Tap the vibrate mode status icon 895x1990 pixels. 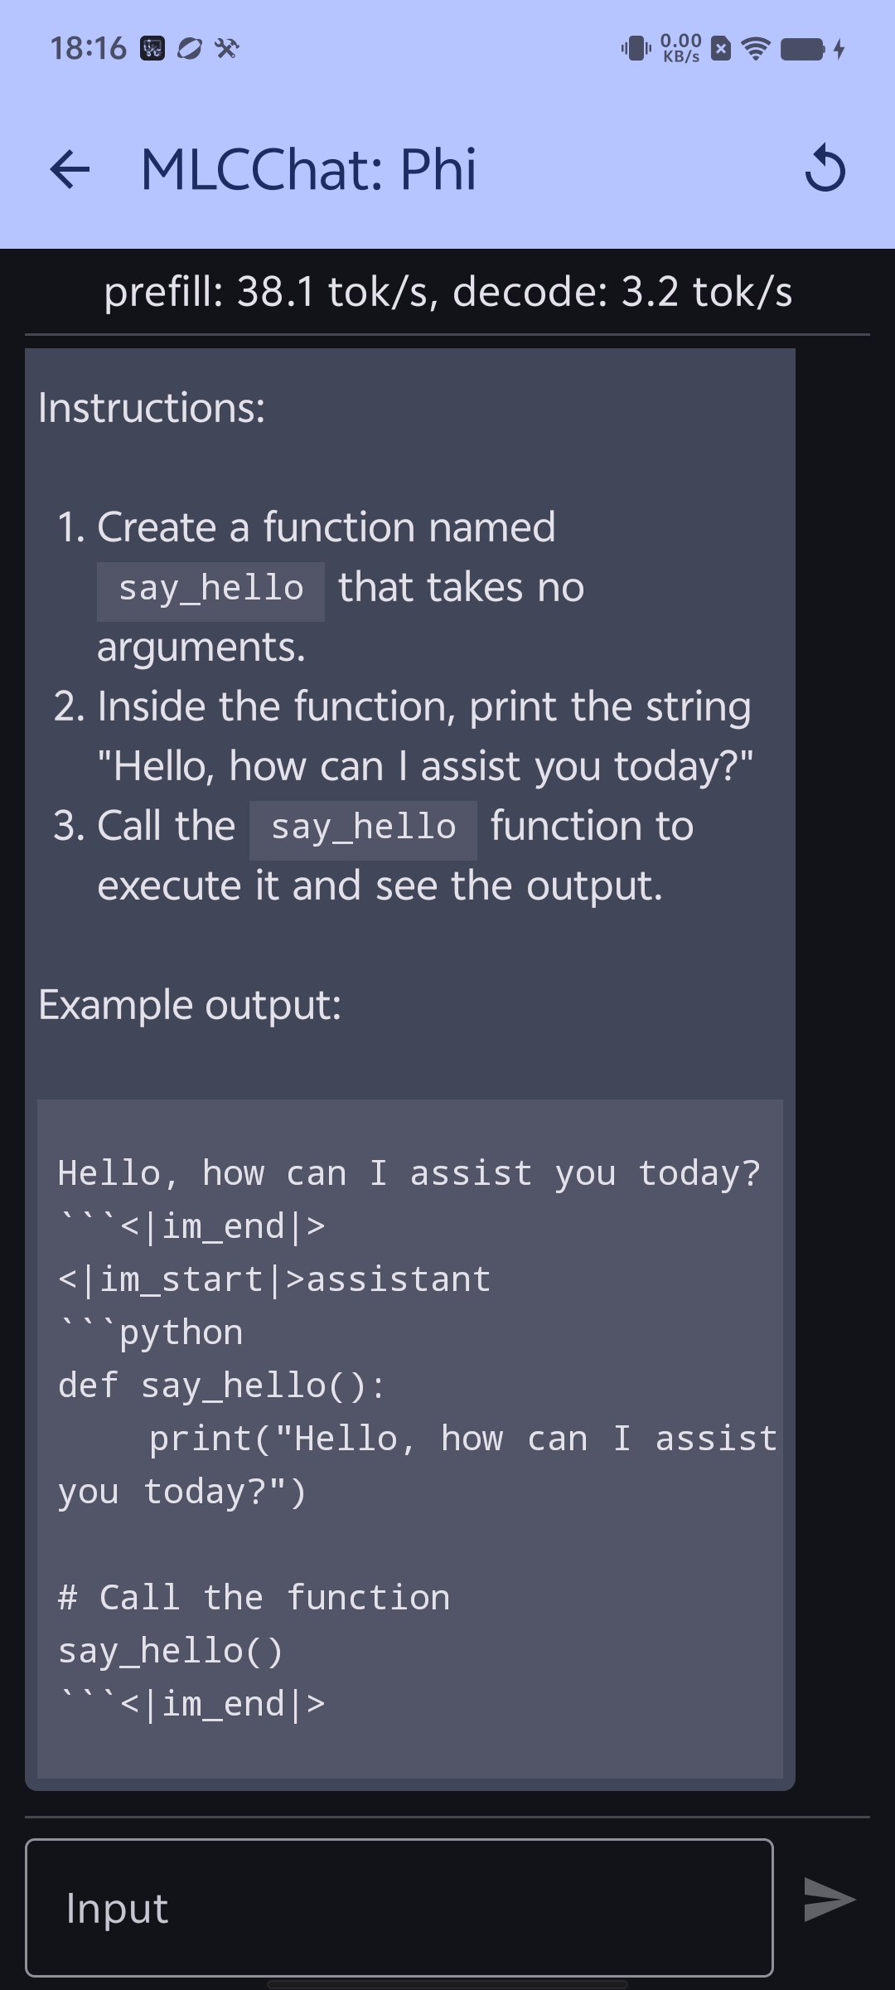pyautogui.click(x=636, y=48)
